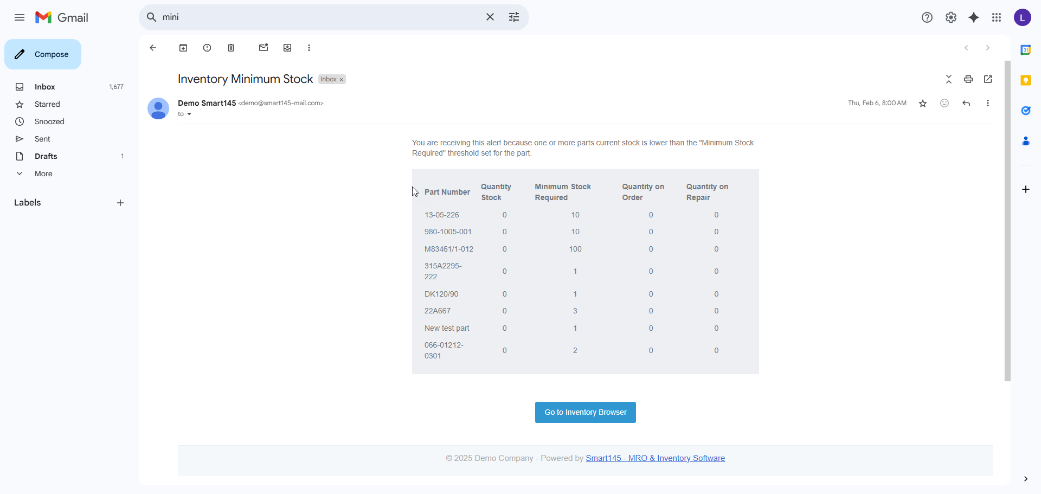
Task: Open Smart145 MRO & Inventory Software link
Action: point(655,458)
